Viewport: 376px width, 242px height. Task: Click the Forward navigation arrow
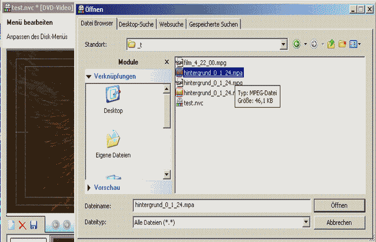point(314,44)
